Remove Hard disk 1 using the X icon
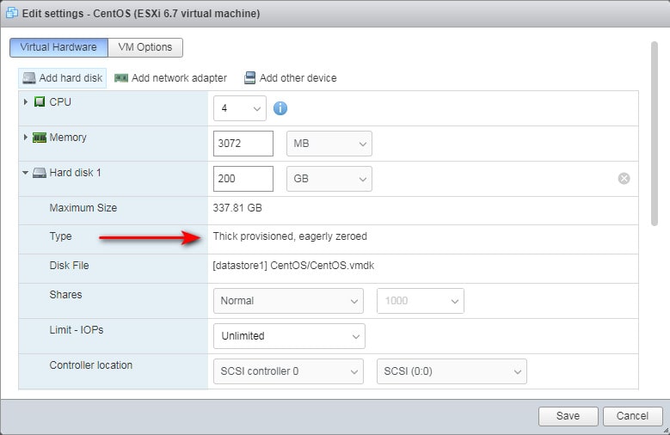Viewport: 670px width, 435px height. pos(624,178)
